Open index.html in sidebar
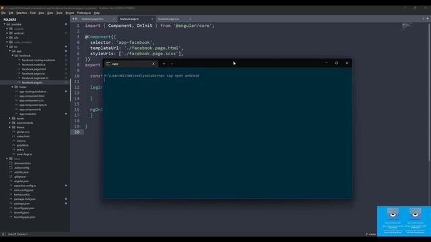Screen dimensions: 431x242 pyautogui.click(x=23, y=136)
